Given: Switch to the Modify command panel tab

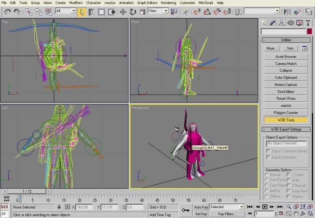Looking at the screenshot, I should pyautogui.click(x=272, y=23).
